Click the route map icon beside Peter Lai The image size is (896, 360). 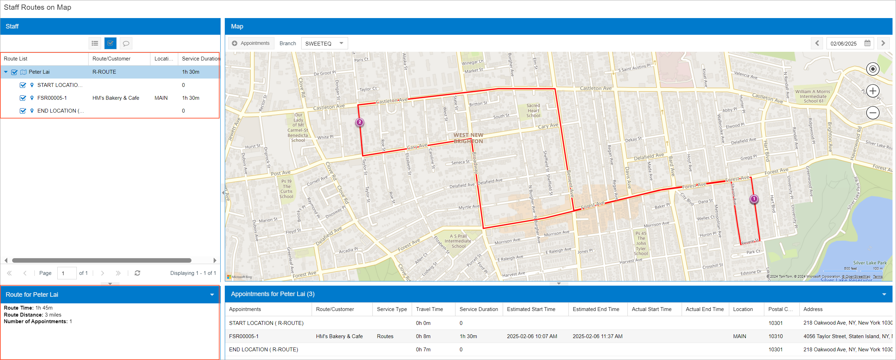tap(23, 72)
